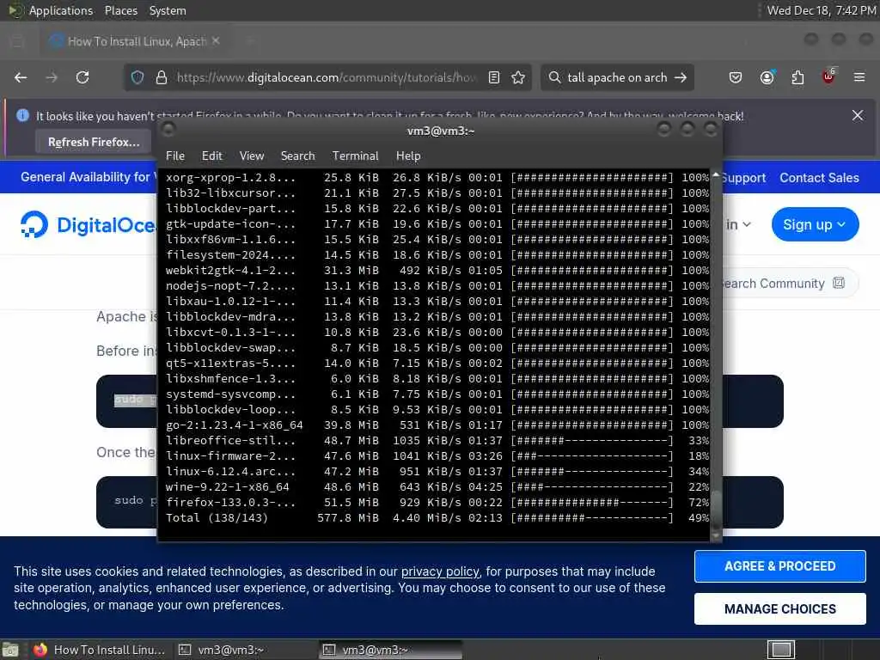The height and width of the screenshot is (660, 880).
Task: Click the webkit2gtk-4.1-2 line
Action: point(437,270)
